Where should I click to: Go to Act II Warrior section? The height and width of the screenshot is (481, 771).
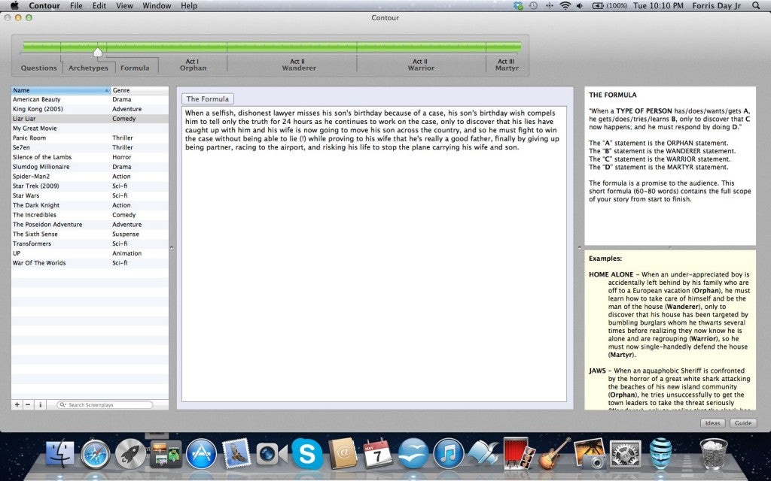coord(421,65)
